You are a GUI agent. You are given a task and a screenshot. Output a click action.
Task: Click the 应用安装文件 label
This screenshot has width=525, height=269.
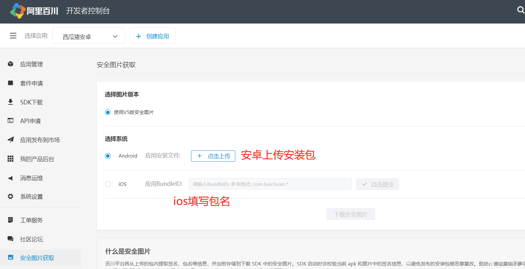[163, 156]
